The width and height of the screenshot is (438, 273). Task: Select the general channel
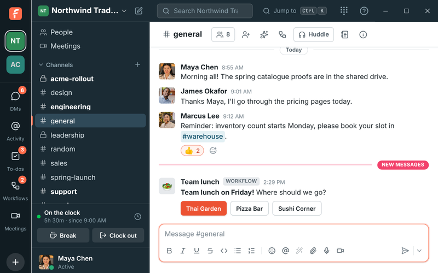(x=90, y=121)
